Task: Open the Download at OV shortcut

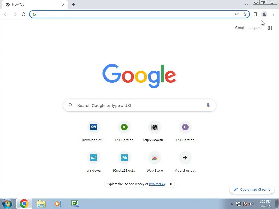Action: 94,131
